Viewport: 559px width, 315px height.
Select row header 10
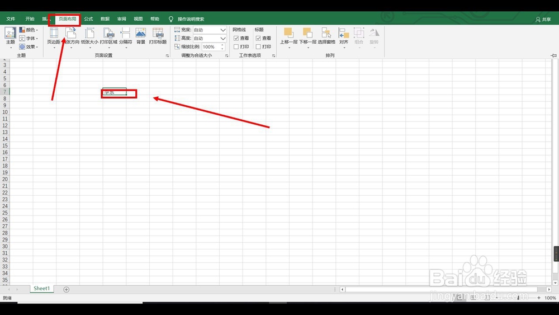[5, 112]
